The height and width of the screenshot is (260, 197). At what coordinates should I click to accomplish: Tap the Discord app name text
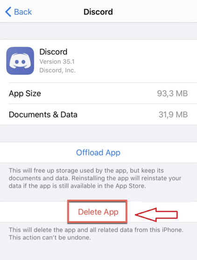pyautogui.click(x=53, y=52)
